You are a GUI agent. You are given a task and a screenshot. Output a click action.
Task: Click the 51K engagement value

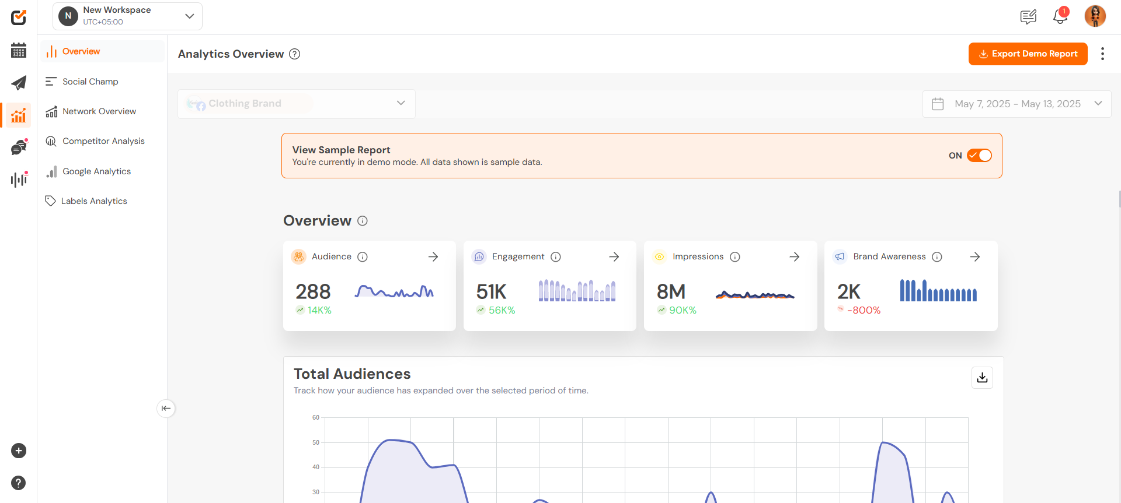coord(491,291)
